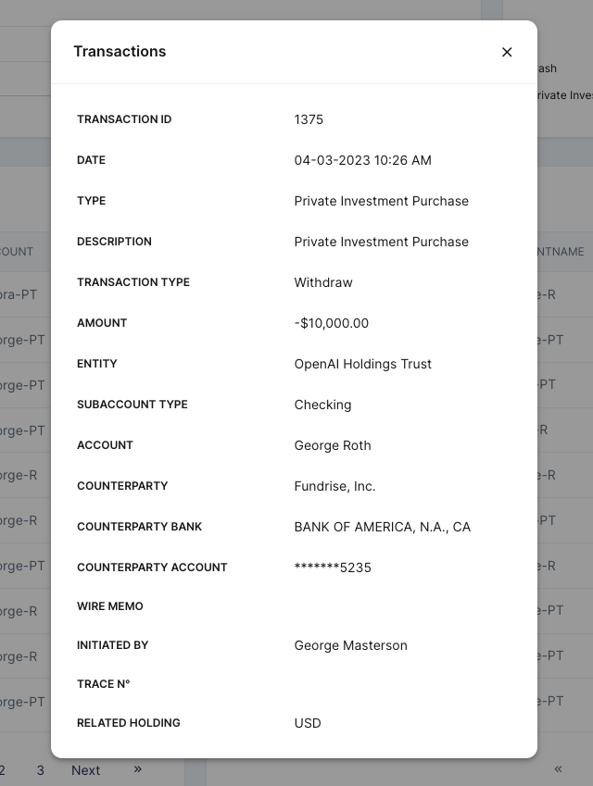Viewport: 593px width, 786px height.
Task: Click the related holding USD value
Action: (308, 723)
